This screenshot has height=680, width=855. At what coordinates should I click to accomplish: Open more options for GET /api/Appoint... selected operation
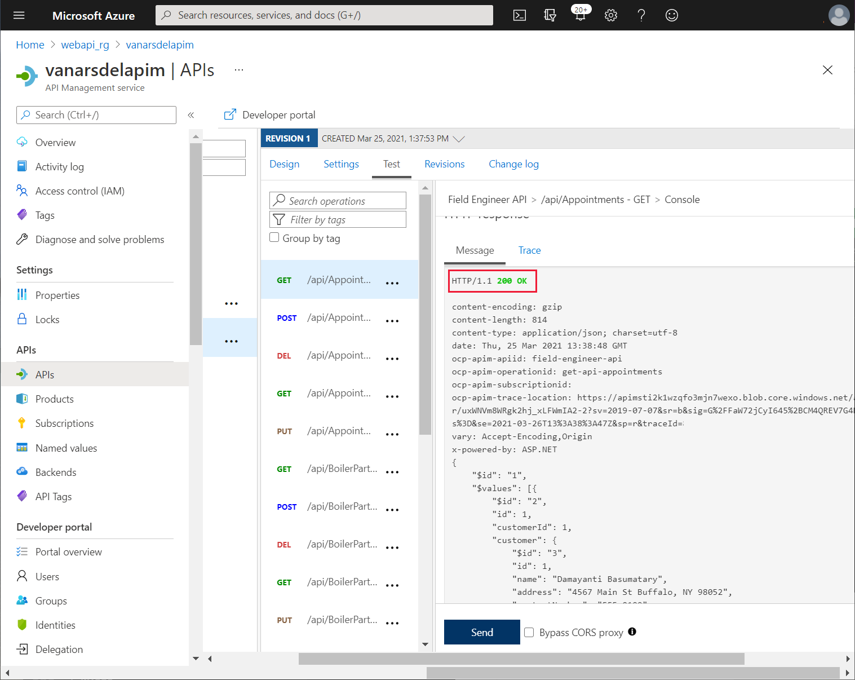[x=392, y=283]
